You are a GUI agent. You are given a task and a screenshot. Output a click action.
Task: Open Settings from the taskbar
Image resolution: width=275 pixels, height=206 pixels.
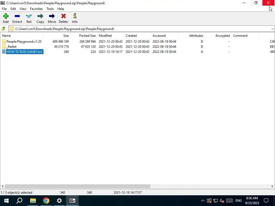(59, 201)
